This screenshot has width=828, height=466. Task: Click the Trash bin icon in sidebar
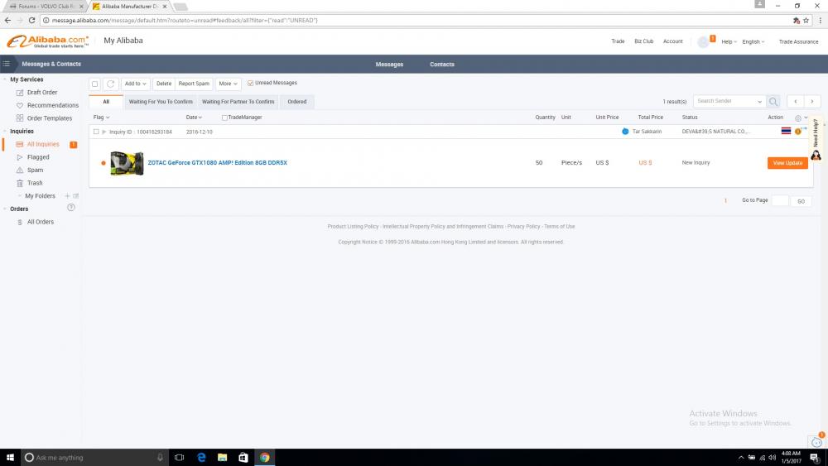(x=20, y=183)
